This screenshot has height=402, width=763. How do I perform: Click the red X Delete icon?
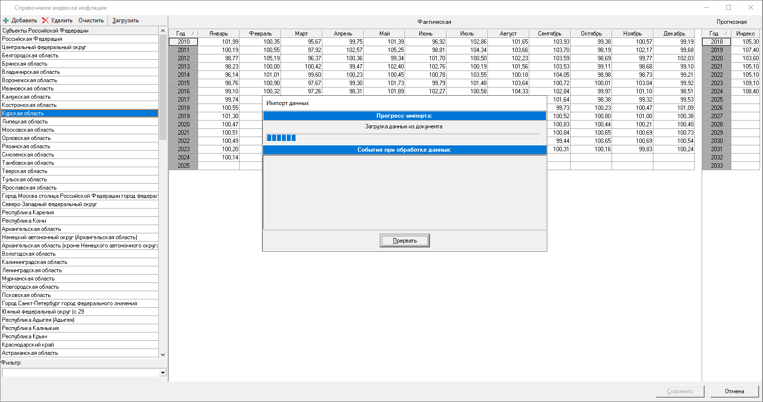pyautogui.click(x=45, y=20)
